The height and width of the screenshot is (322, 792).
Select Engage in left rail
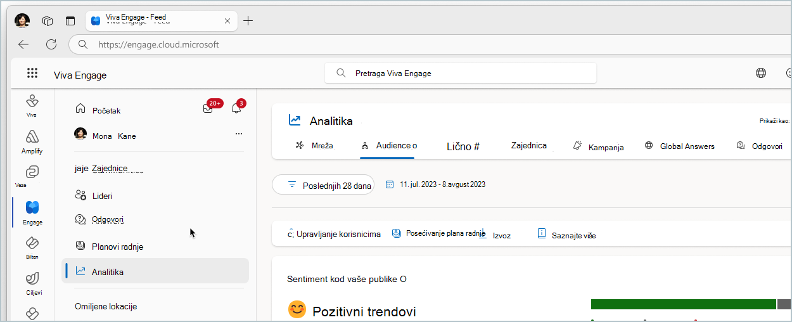pyautogui.click(x=32, y=212)
